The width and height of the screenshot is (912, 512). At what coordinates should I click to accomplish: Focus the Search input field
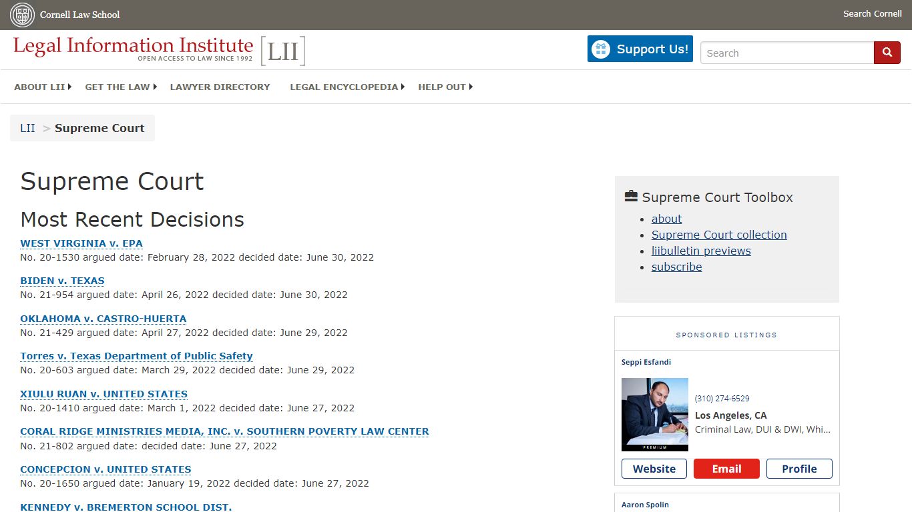787,53
